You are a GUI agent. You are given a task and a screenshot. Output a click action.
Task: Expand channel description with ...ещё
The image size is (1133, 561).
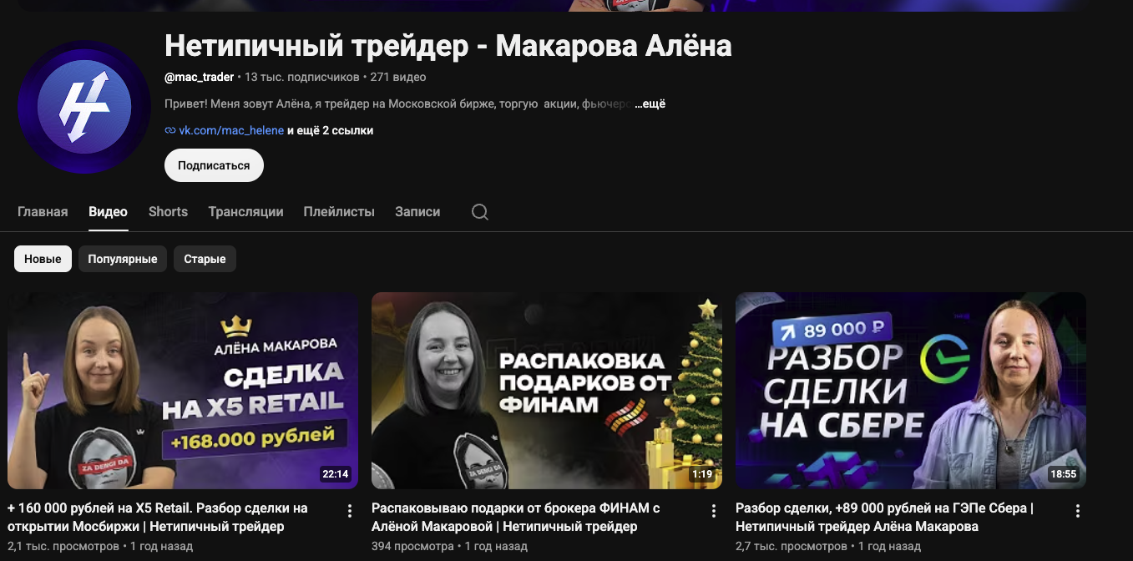click(650, 104)
